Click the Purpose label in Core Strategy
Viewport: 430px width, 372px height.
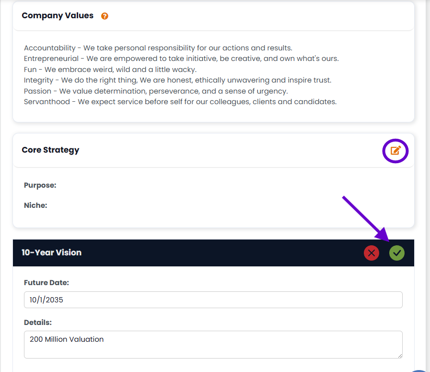coord(40,185)
